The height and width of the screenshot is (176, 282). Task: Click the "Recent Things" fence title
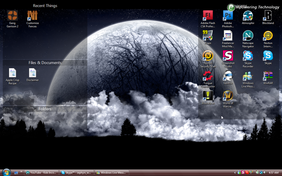coord(45,6)
